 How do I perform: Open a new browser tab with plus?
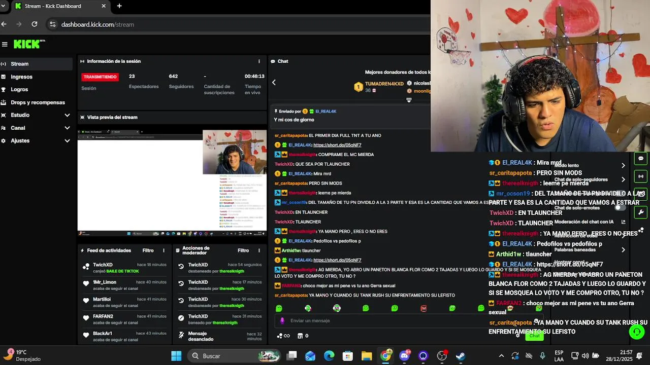pos(119,6)
